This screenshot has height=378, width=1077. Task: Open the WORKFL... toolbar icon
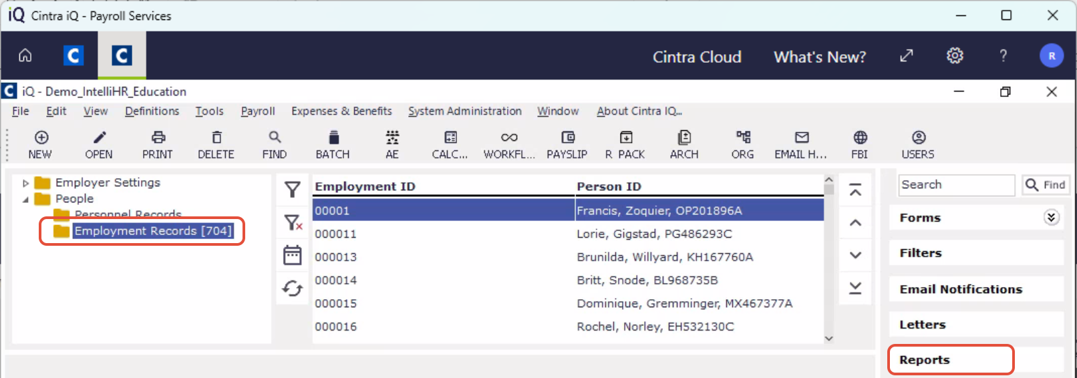point(509,138)
